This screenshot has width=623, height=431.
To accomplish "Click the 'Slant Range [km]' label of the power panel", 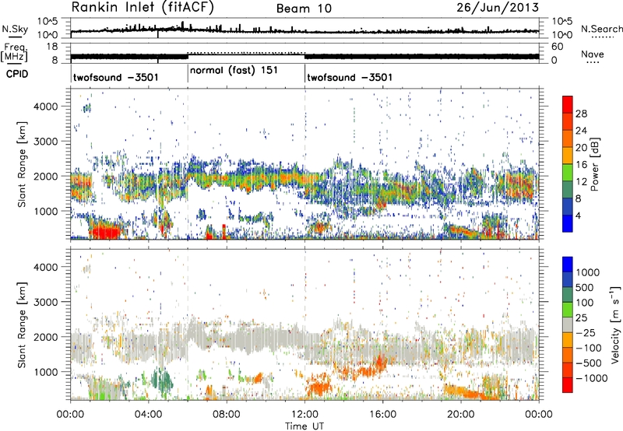I will coord(22,164).
